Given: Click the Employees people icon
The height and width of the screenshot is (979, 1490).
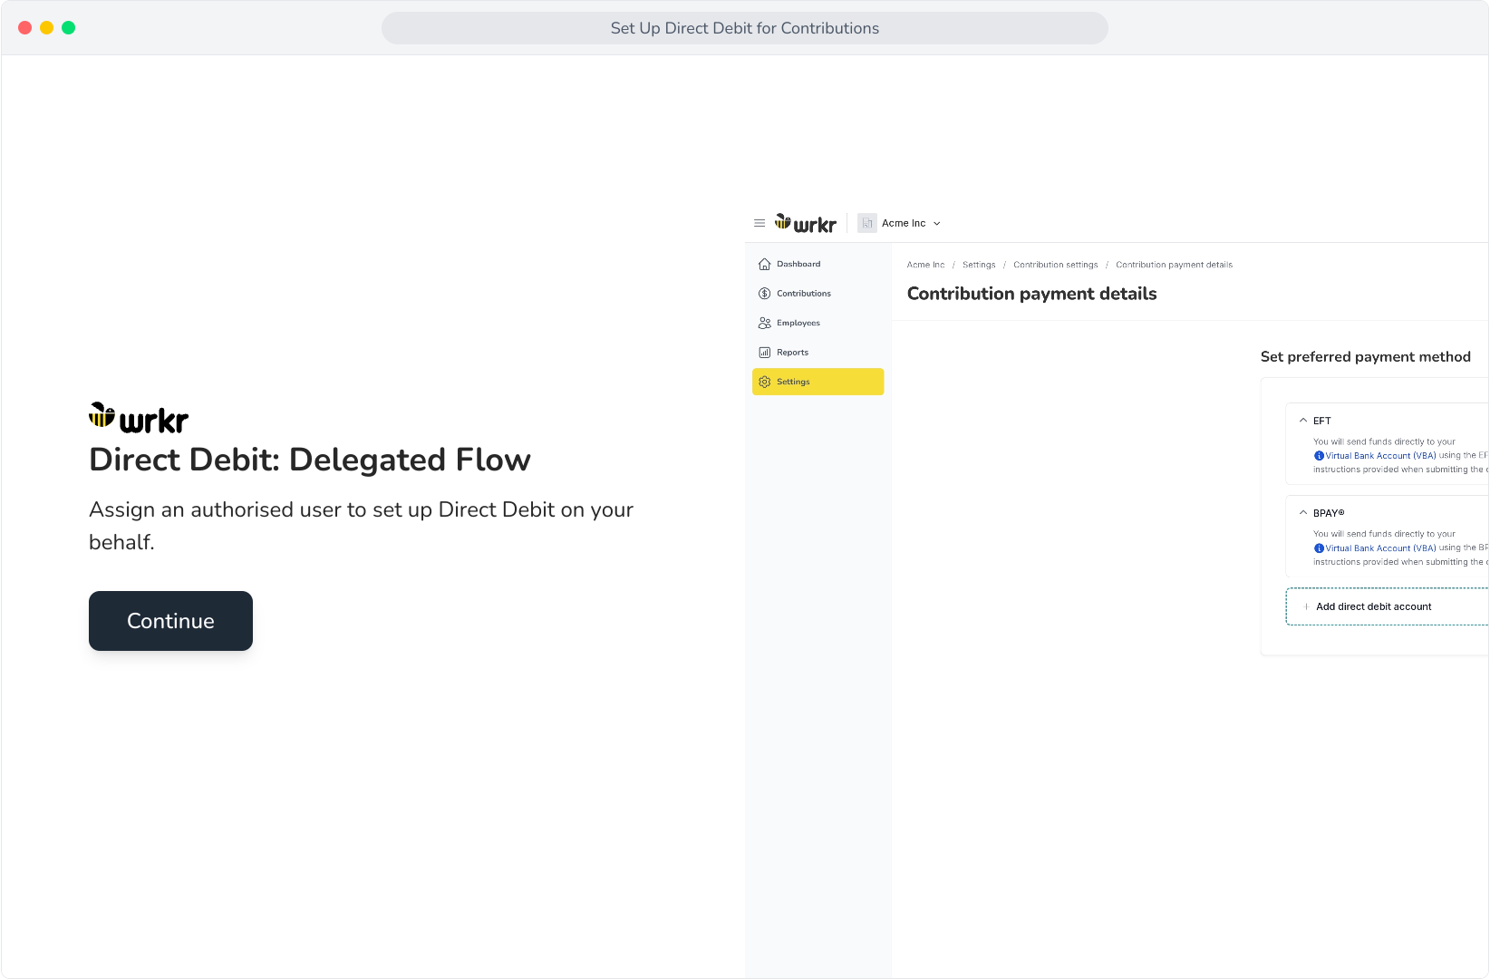Looking at the screenshot, I should click(764, 323).
